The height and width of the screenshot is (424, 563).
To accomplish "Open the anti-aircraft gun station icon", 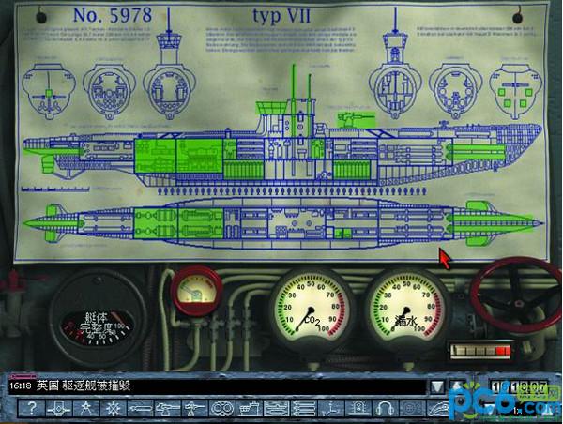I will (x=195, y=409).
